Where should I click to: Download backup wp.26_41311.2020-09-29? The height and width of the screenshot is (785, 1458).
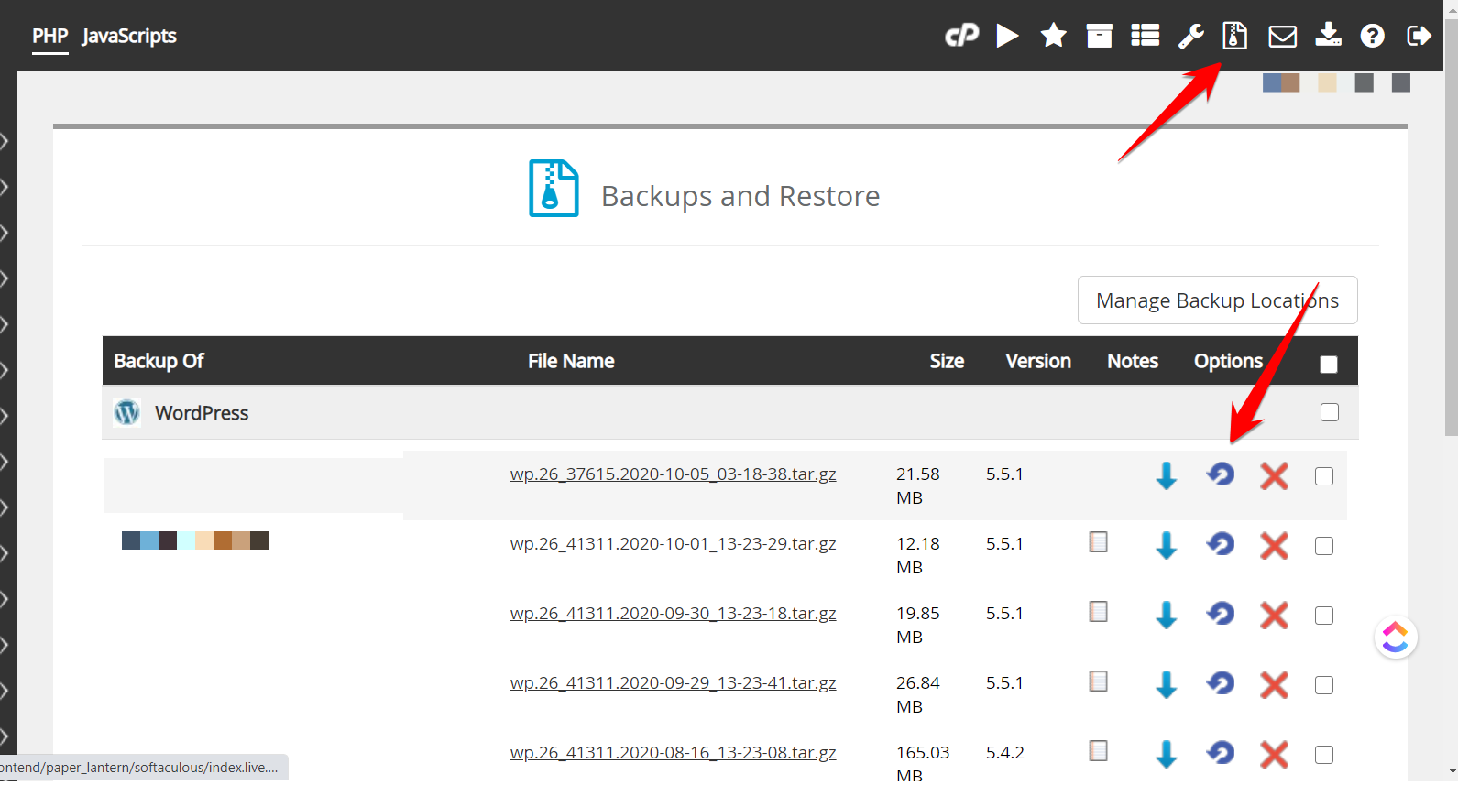click(x=1166, y=684)
